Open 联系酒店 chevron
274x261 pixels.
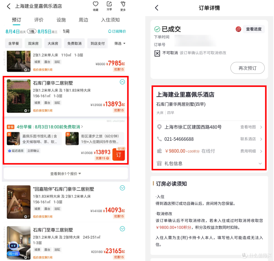261,139
